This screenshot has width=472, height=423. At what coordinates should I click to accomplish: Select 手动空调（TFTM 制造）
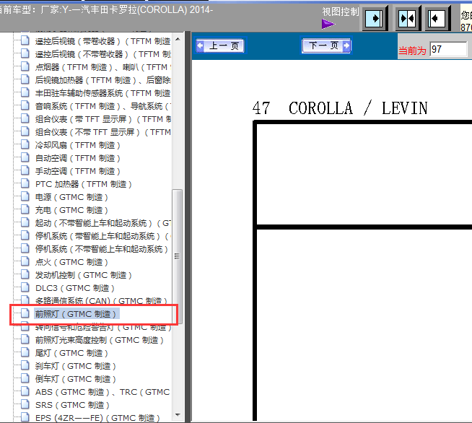pyautogui.click(x=78, y=171)
